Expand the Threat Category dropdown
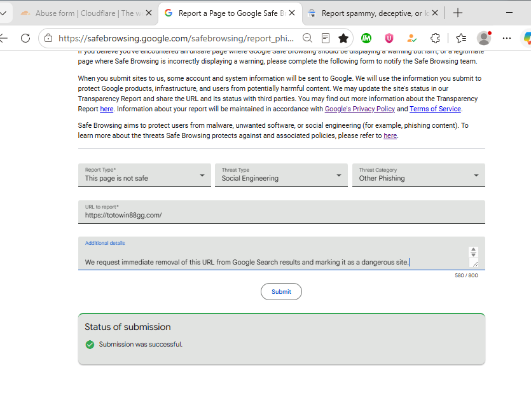The image size is (531, 393). 418,175
